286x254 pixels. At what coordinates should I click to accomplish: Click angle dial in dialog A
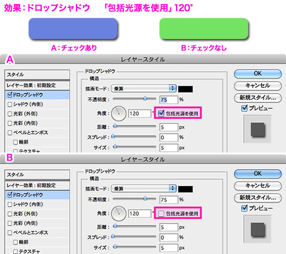[x=118, y=114]
